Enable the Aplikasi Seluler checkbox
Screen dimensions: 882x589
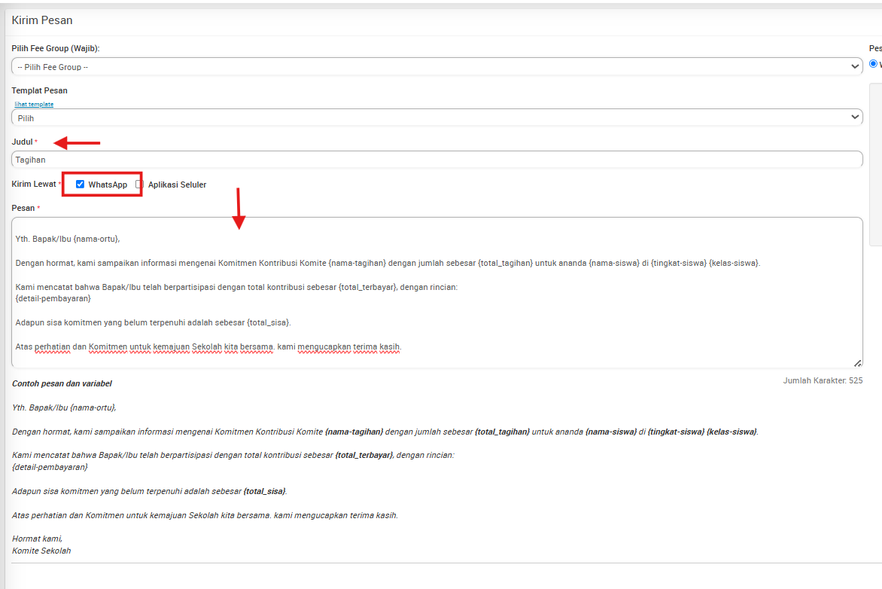click(x=139, y=185)
